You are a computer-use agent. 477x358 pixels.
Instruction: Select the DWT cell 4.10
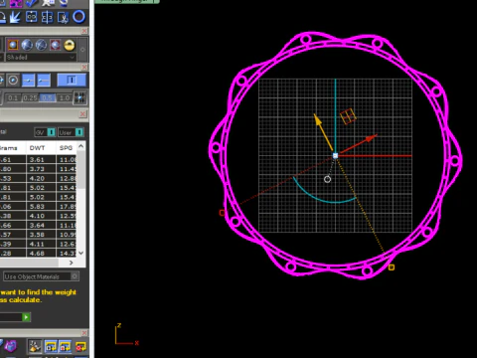point(41,216)
